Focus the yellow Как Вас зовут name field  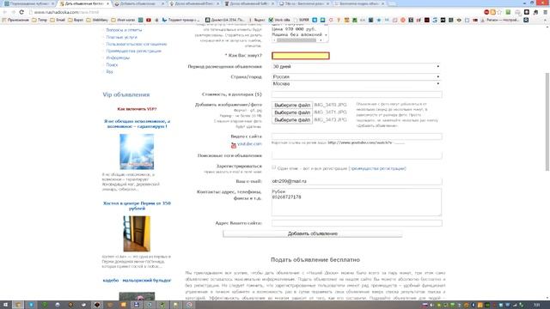(301, 56)
